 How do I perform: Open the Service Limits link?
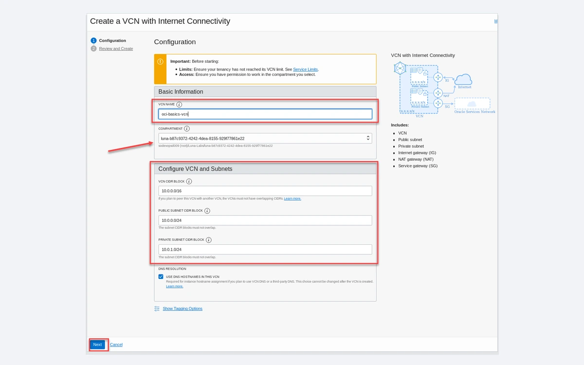pos(306,70)
